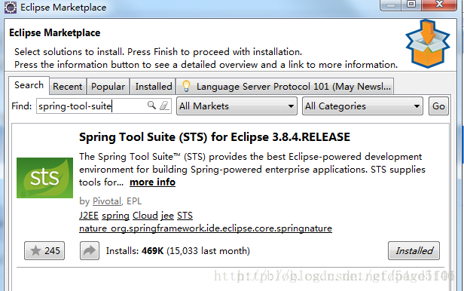Click the share arrow icon button
Screen dimensions: 464x291
click(90, 251)
